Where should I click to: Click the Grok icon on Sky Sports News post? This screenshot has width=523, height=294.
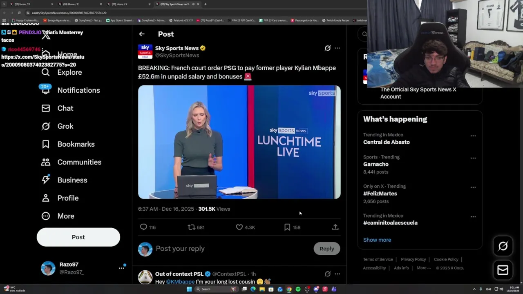(327, 48)
